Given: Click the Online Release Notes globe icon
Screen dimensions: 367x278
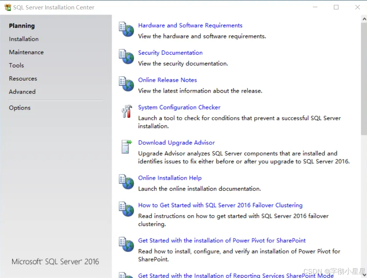Looking at the screenshot, I should [126, 84].
